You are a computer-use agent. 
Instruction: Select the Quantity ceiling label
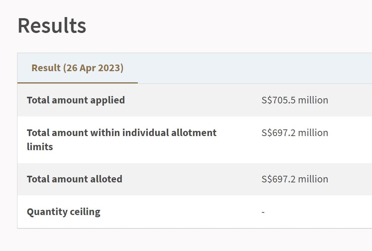tap(64, 212)
